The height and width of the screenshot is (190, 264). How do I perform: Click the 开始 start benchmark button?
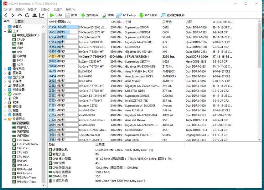57,15
